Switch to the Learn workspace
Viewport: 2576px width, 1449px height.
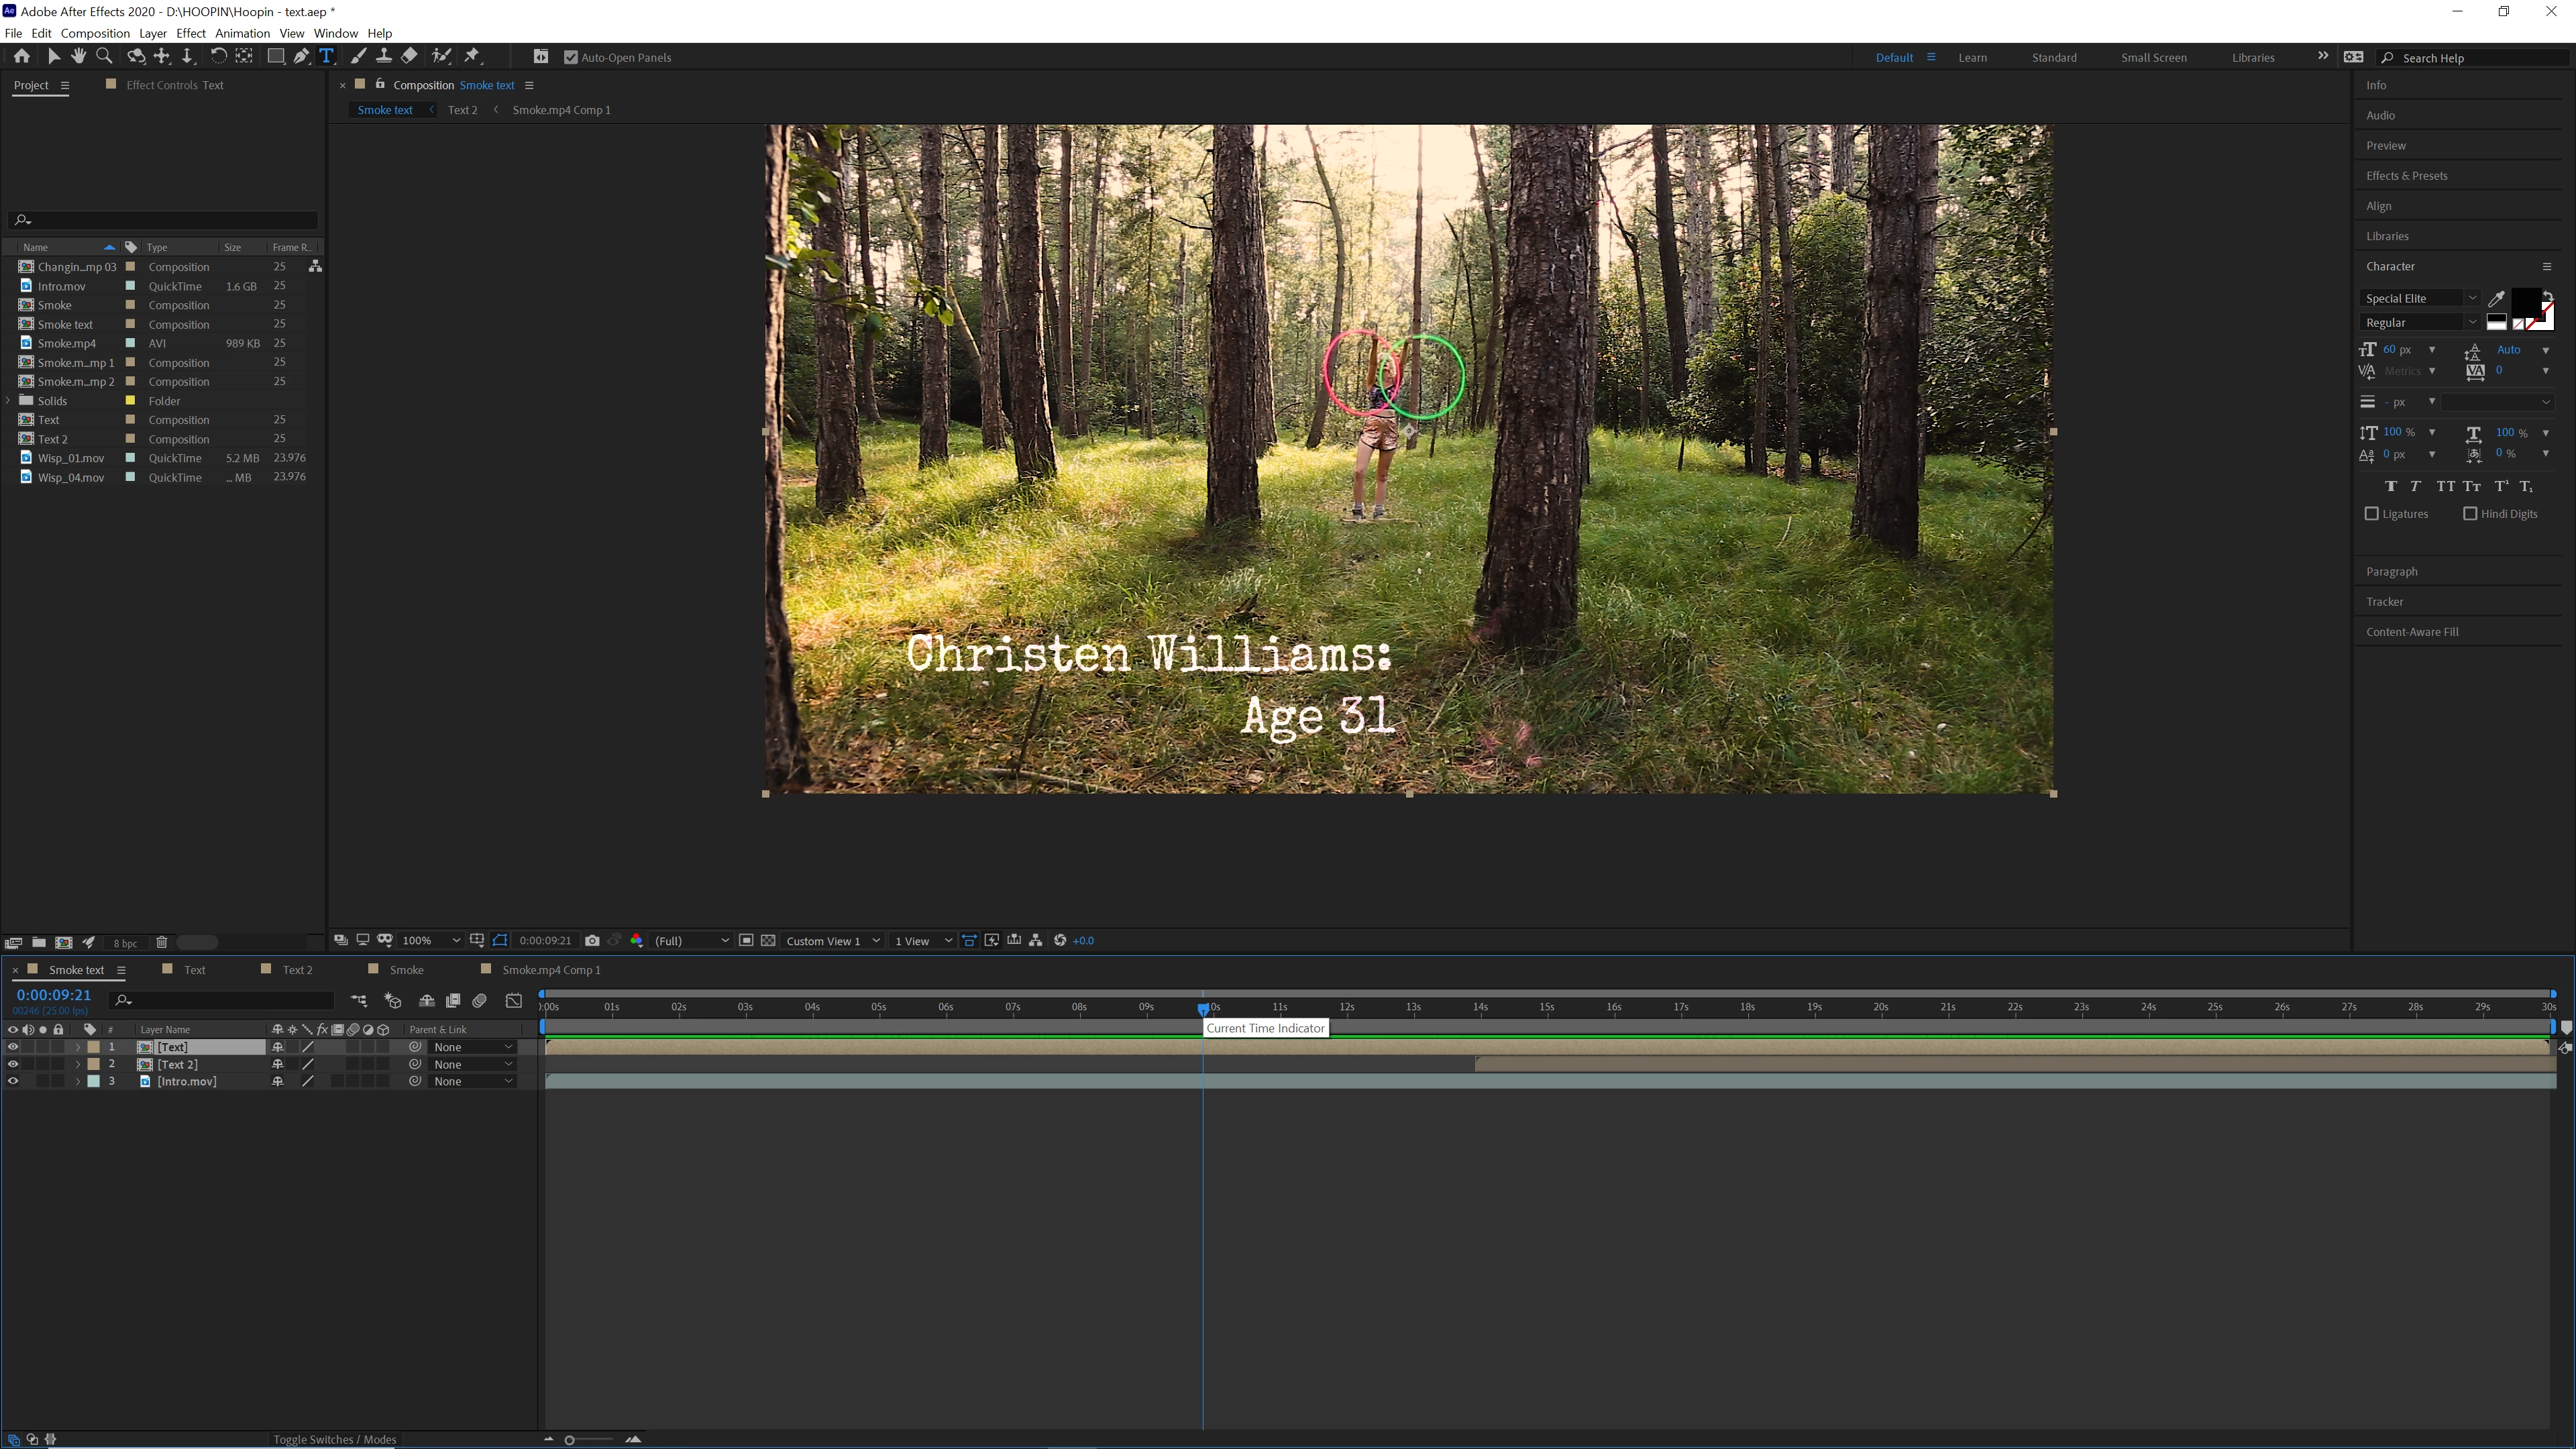point(1972,57)
